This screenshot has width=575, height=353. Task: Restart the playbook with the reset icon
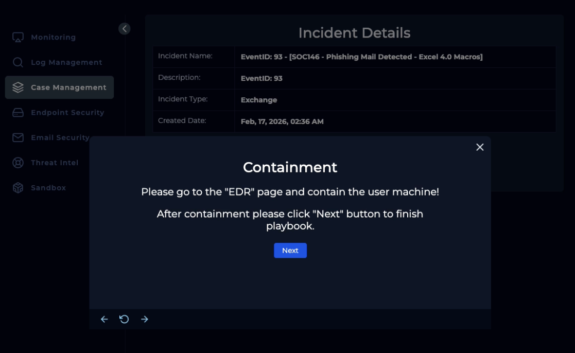[x=124, y=320]
